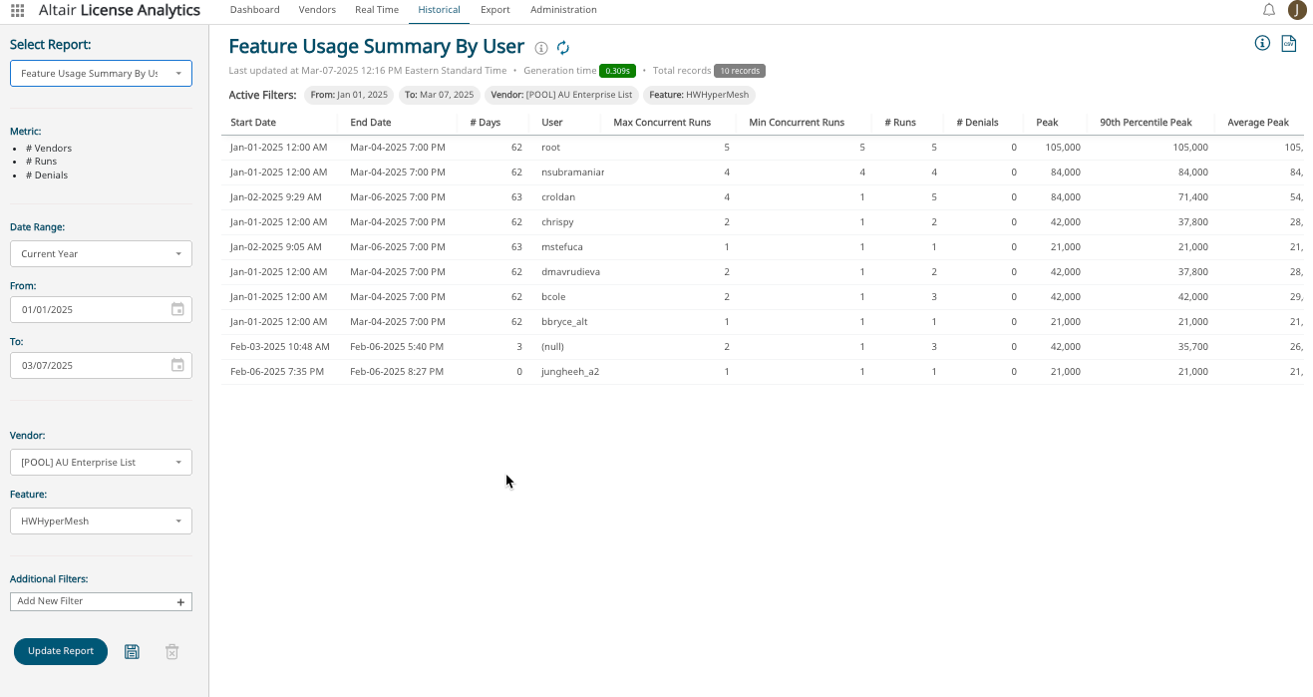Image resolution: width=1313 pixels, height=697 pixels.
Task: Click the Vendor AU Enterprise List chip
Action: 561,95
